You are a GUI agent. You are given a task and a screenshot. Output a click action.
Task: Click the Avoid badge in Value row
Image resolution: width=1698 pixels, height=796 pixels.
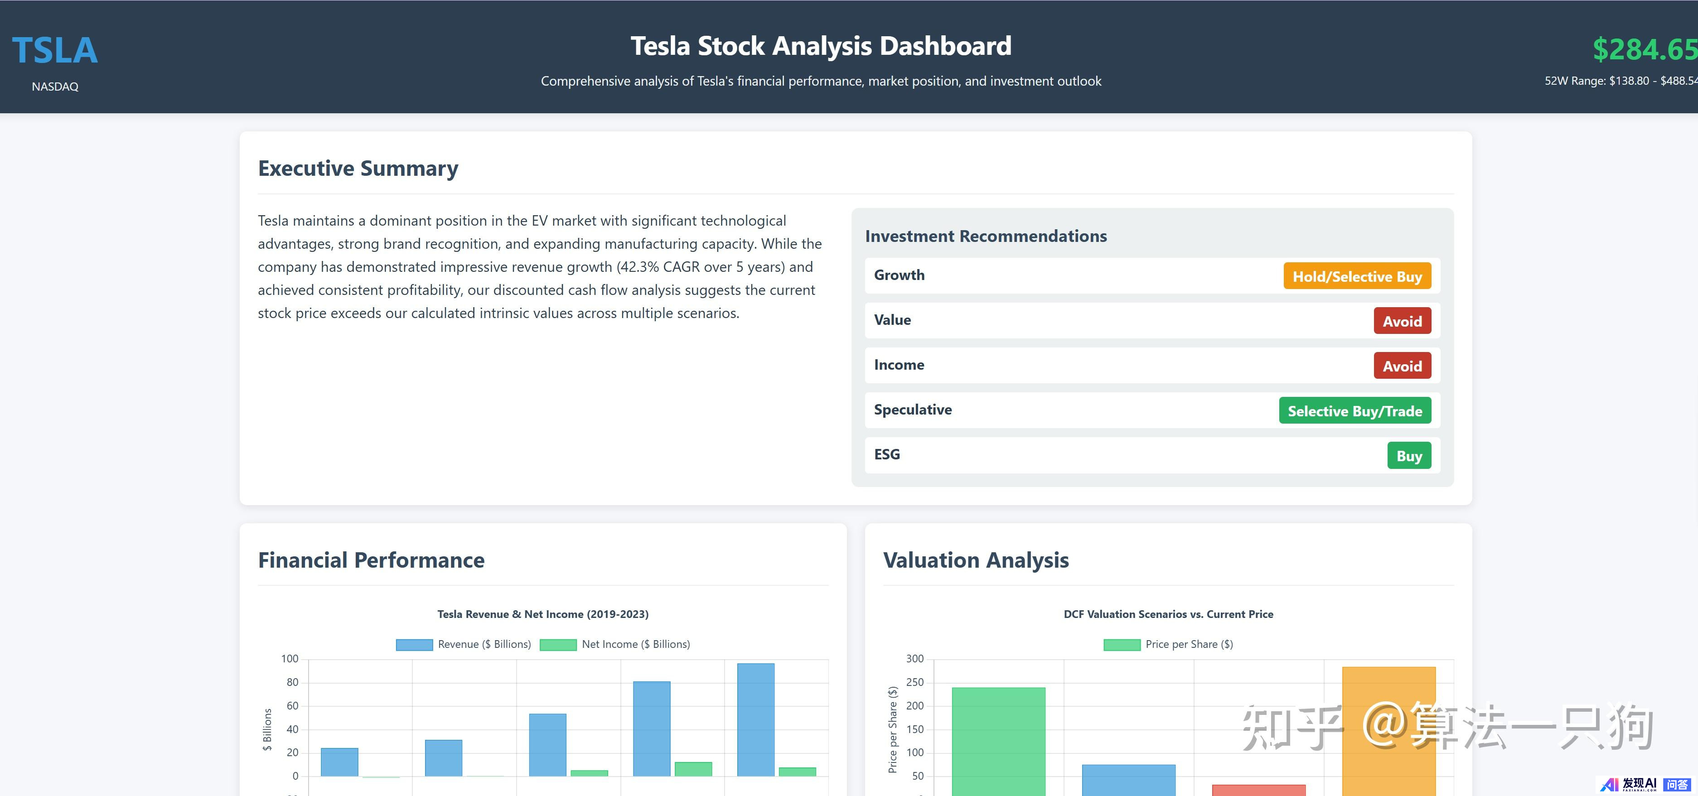pos(1402,321)
